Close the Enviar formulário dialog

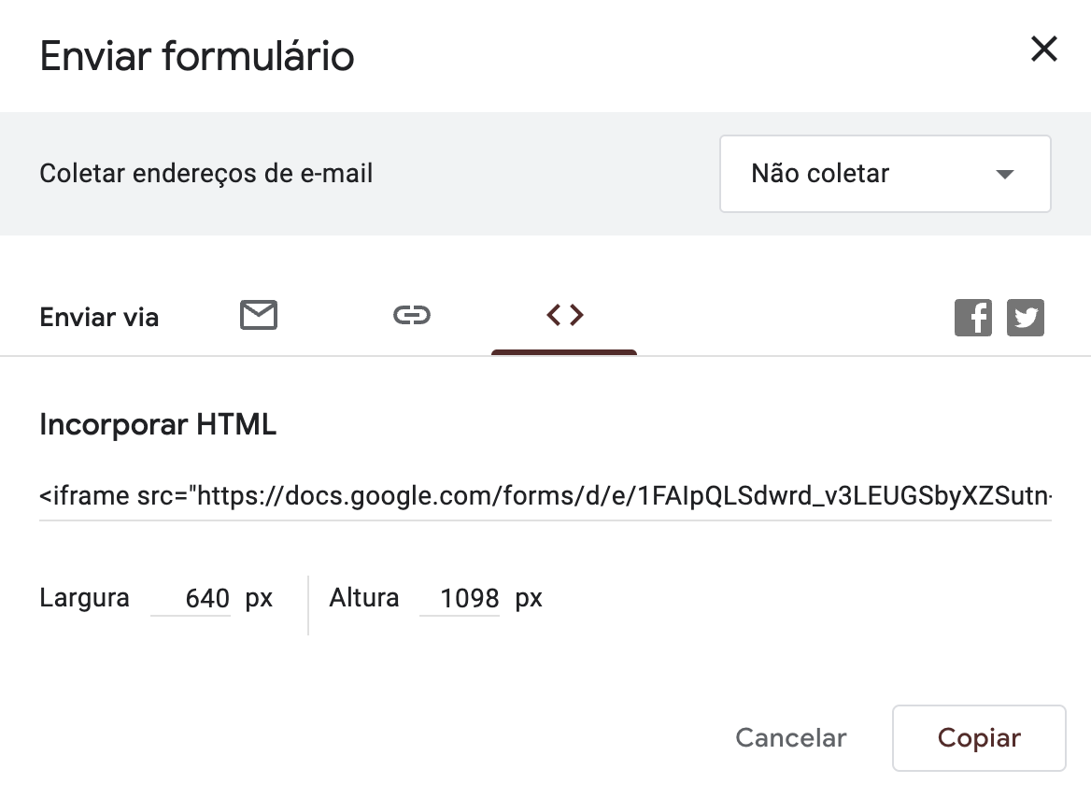click(1043, 49)
